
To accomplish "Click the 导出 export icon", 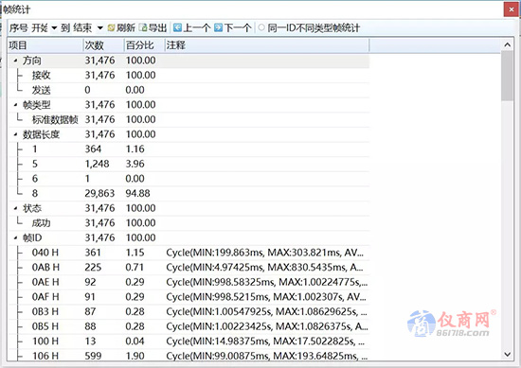I will [x=143, y=27].
